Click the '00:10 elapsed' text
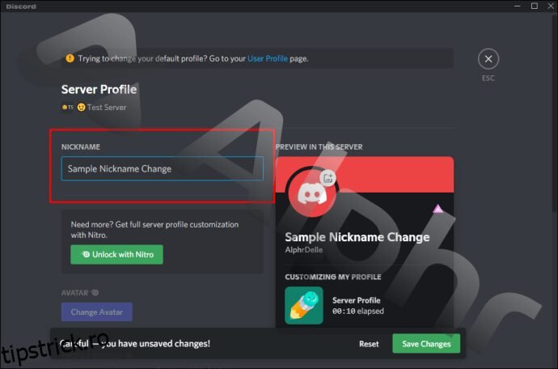558x369 pixels. (358, 311)
